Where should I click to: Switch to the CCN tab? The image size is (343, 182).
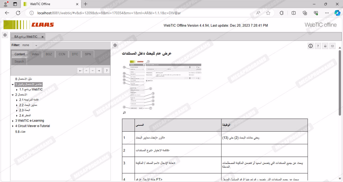tap(62, 54)
